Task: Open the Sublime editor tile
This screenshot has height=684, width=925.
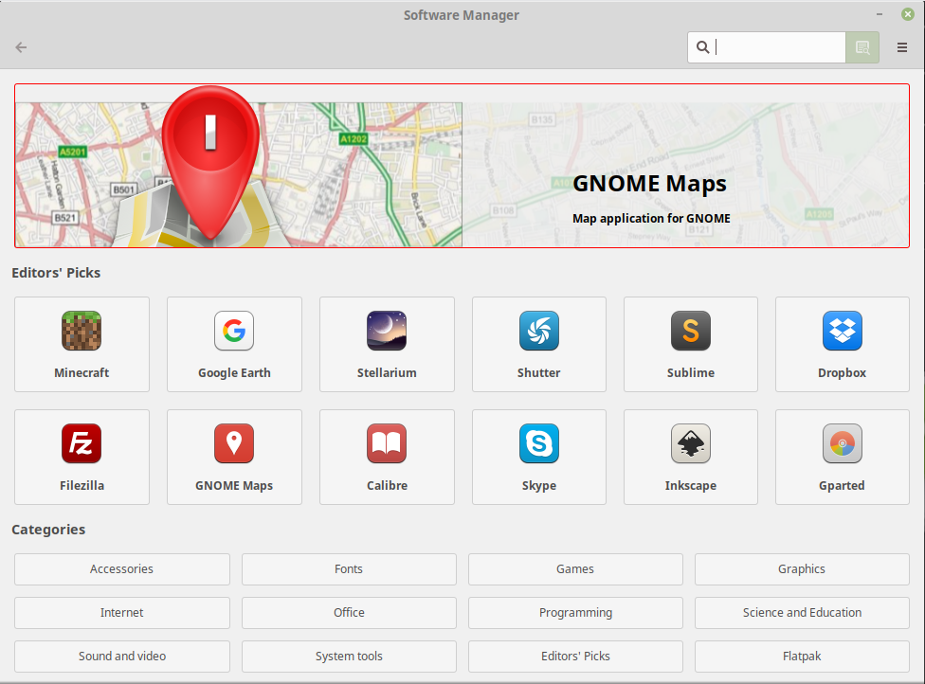Action: tap(691, 344)
